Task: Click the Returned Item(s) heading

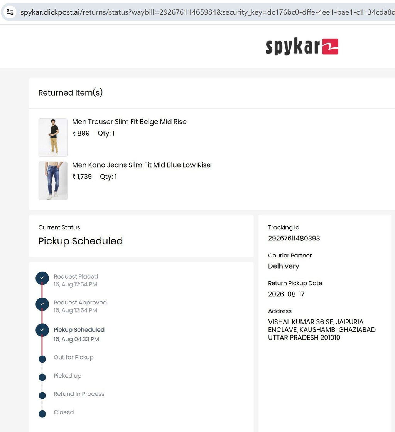Action: tap(70, 92)
